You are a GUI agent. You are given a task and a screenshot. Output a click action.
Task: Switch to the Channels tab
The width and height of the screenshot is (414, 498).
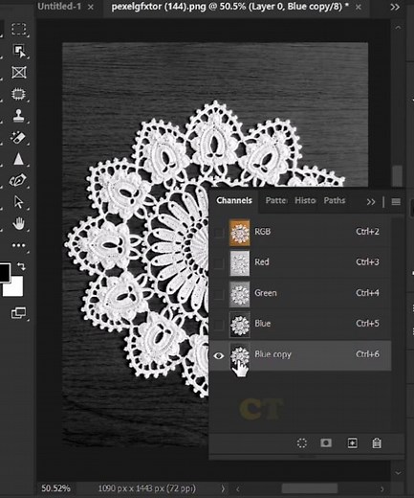[x=234, y=200]
